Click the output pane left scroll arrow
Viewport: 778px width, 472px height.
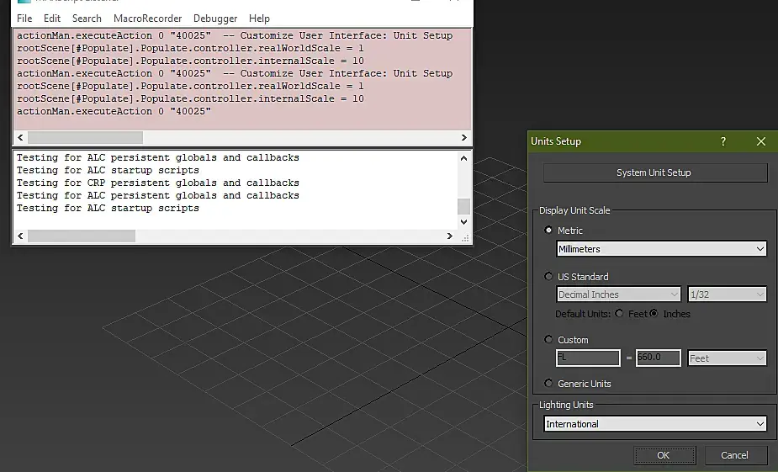[20, 236]
